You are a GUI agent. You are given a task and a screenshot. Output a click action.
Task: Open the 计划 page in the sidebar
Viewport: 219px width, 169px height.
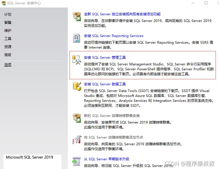(8, 14)
